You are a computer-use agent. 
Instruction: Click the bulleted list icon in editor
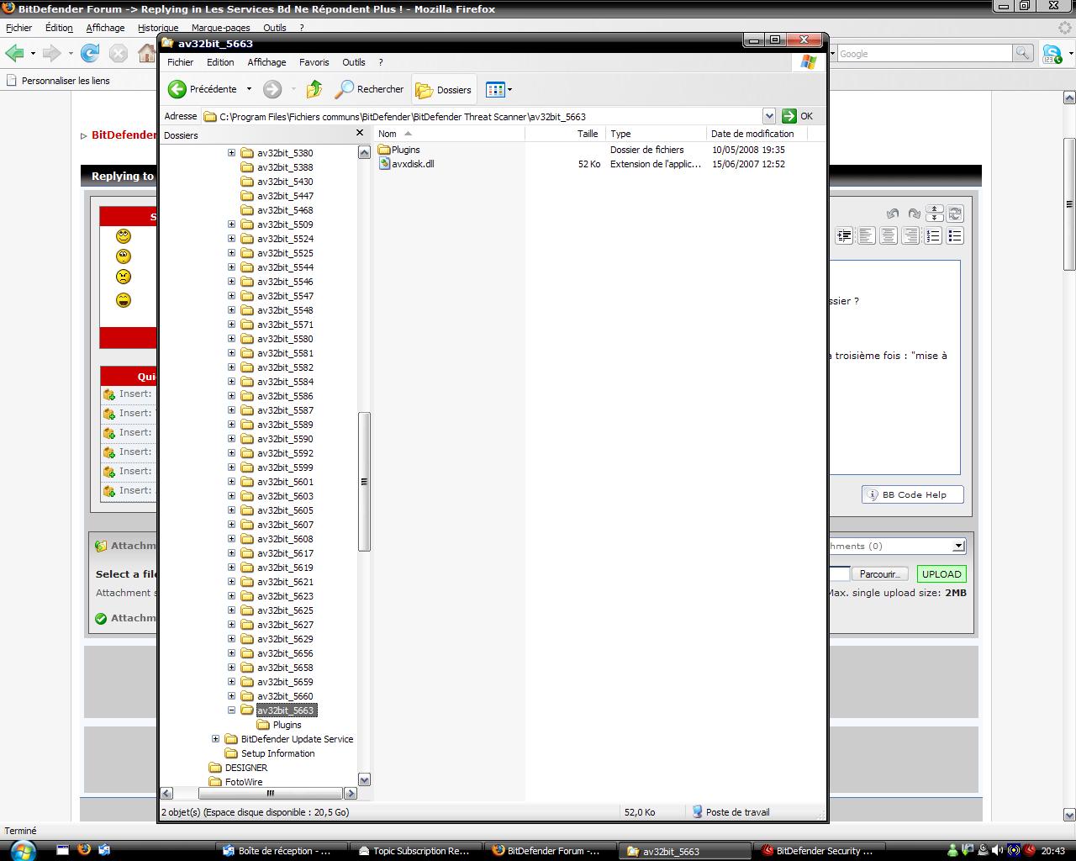pyautogui.click(x=955, y=236)
